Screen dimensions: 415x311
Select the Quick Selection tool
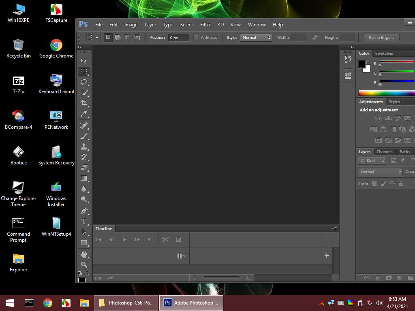[84, 93]
